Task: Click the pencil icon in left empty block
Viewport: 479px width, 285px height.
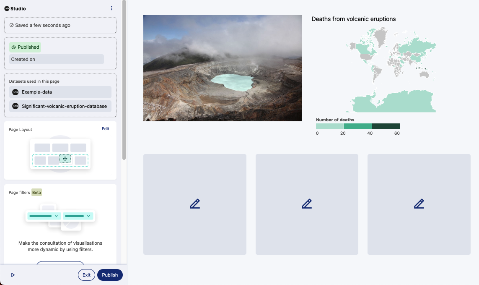Action: (195, 204)
